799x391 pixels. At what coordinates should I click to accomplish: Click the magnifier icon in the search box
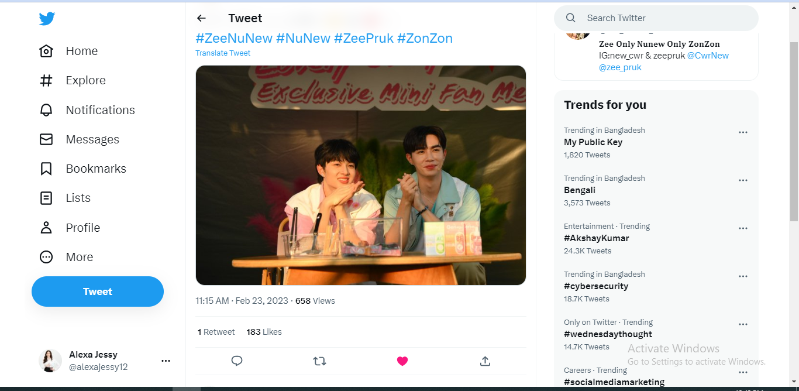tap(571, 18)
